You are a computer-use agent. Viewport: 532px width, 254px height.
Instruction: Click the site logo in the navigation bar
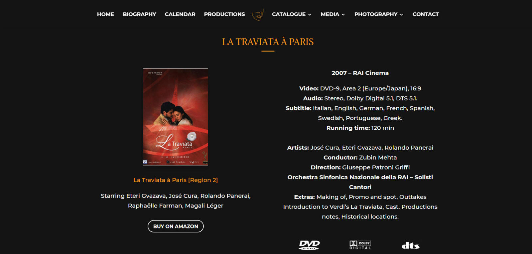(258, 14)
